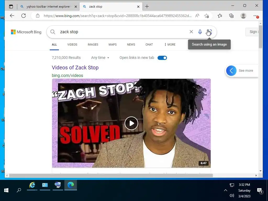The width and height of the screenshot is (268, 201).
Task: Open the taskbar clock and date
Action: pos(244,190)
